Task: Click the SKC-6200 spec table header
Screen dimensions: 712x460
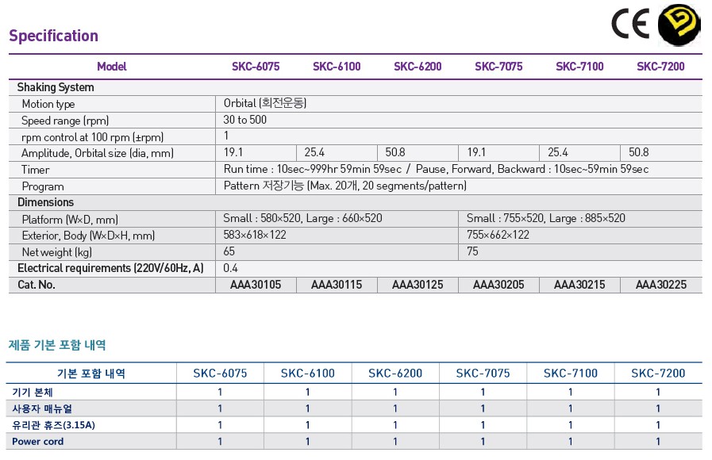Action: coord(418,67)
